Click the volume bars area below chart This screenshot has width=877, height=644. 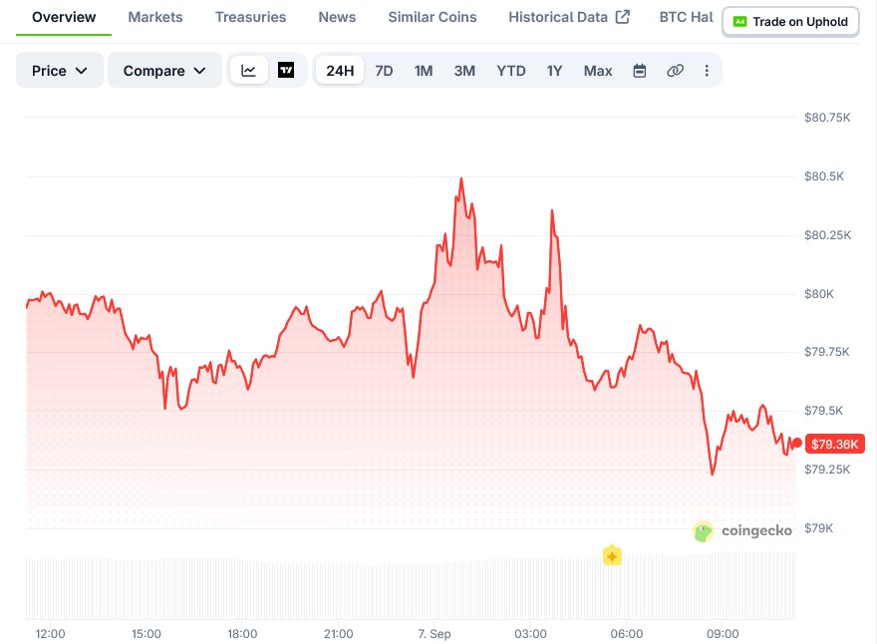pos(411,586)
